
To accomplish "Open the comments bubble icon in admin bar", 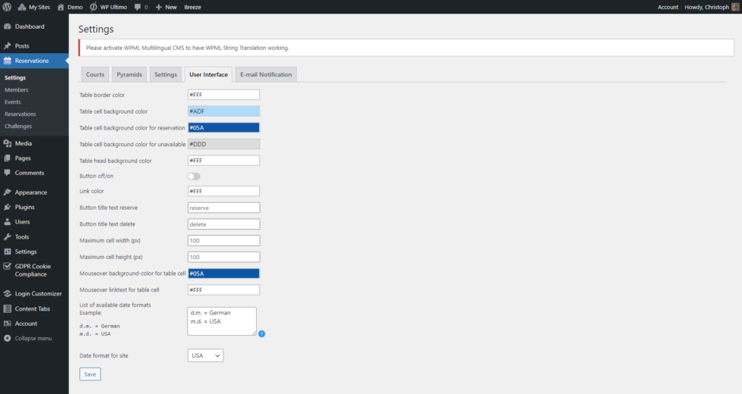I will tap(138, 7).
